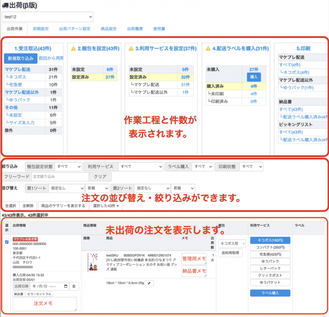Click the 全解除 button
Screen dimensions: 329x317
tap(28, 206)
